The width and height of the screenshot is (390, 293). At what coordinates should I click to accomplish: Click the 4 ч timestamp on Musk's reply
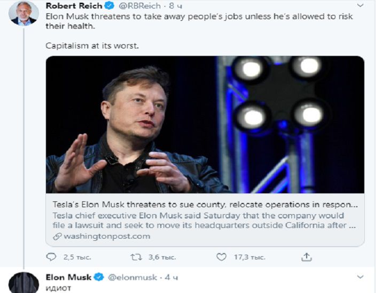click(171, 277)
